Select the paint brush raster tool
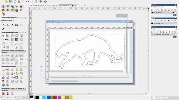This screenshot has width=179, height=100. [3, 25]
